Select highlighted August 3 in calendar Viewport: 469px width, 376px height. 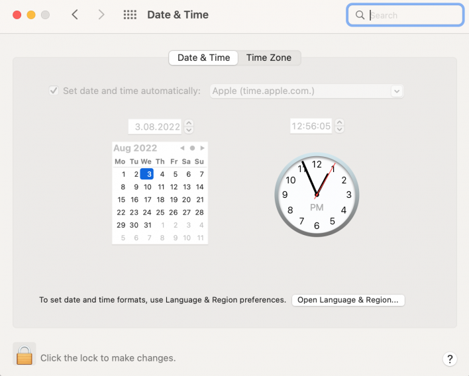click(x=147, y=174)
